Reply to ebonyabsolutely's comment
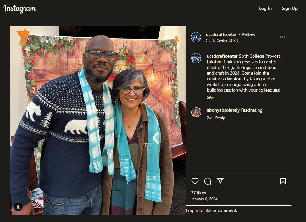This screenshot has height=222, width=306. 220,118
